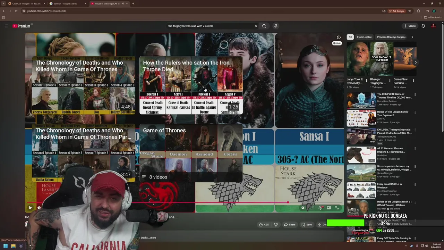444x250 pixels.
Task: Clear the search box with the X
Action: [256, 26]
